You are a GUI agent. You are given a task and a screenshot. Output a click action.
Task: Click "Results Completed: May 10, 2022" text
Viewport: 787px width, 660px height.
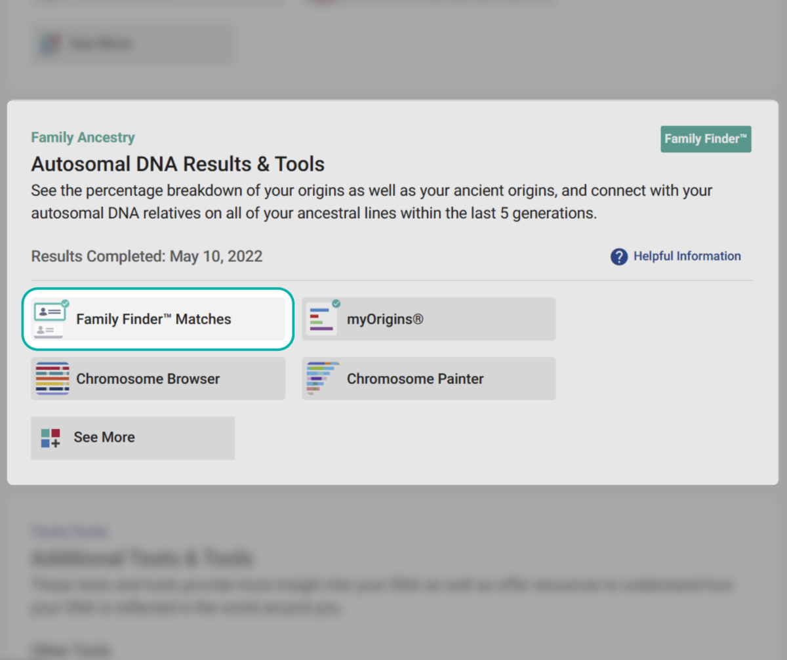[147, 256]
